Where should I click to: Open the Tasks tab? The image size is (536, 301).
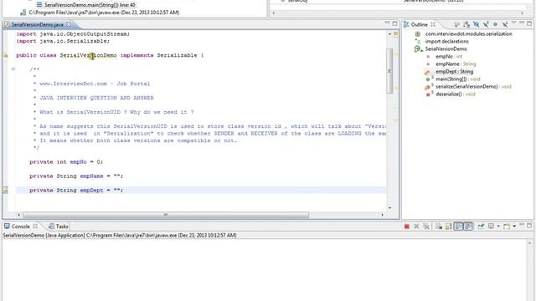[59, 227]
